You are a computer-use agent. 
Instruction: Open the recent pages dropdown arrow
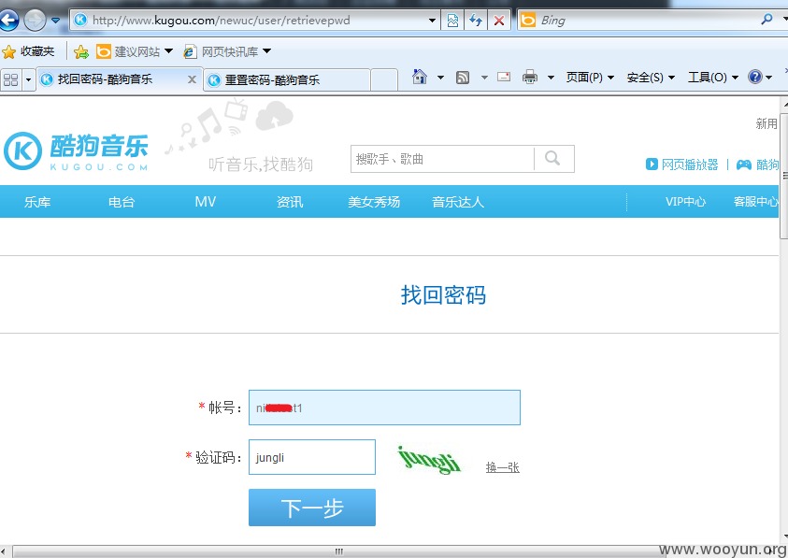(x=55, y=21)
